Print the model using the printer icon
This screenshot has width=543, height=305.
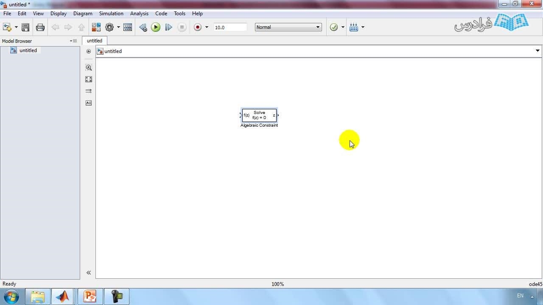[x=40, y=27]
